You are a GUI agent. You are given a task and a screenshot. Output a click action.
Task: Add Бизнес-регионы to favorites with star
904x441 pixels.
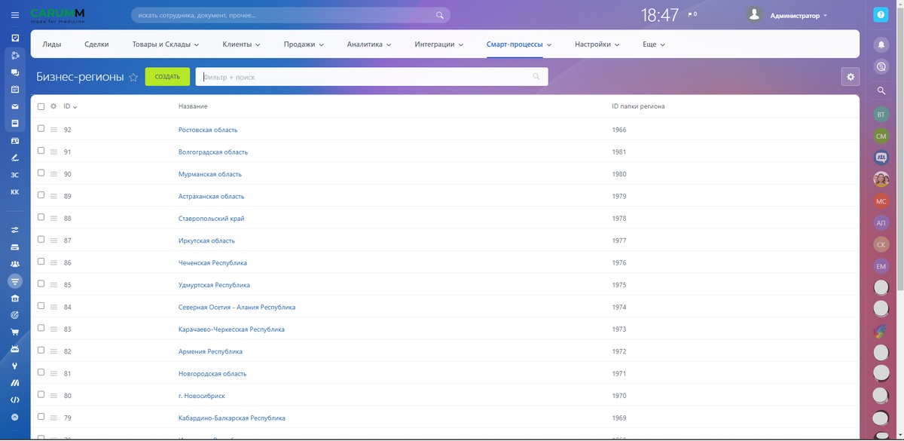coord(133,77)
